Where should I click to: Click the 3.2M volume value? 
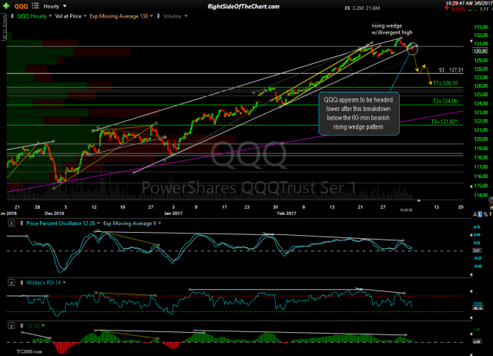[x=357, y=8]
